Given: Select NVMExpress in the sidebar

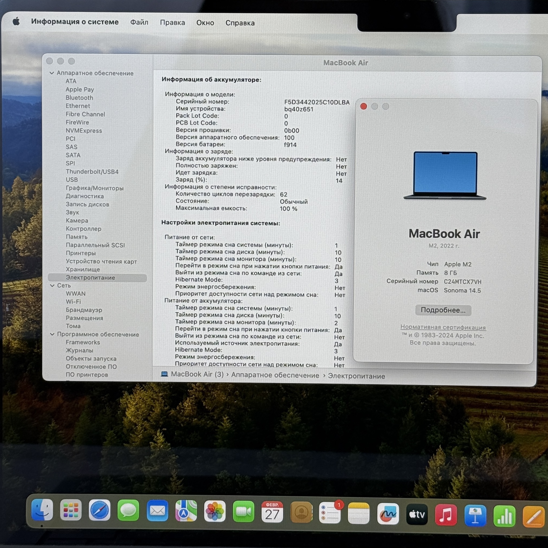Looking at the screenshot, I should (x=84, y=131).
